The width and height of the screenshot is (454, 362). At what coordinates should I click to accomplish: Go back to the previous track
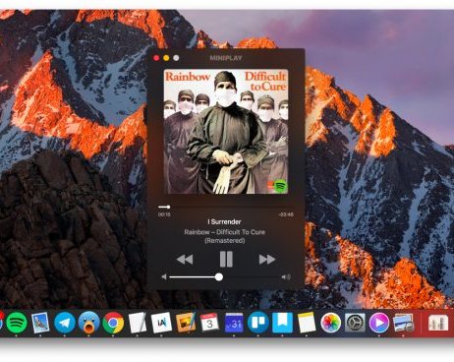pos(185,260)
